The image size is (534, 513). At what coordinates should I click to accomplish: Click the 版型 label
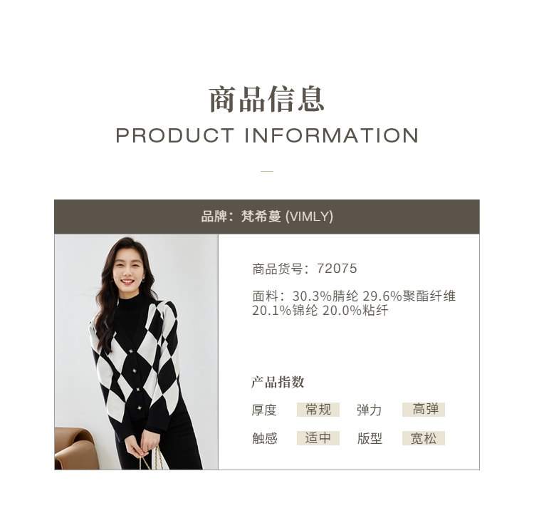pos(370,438)
